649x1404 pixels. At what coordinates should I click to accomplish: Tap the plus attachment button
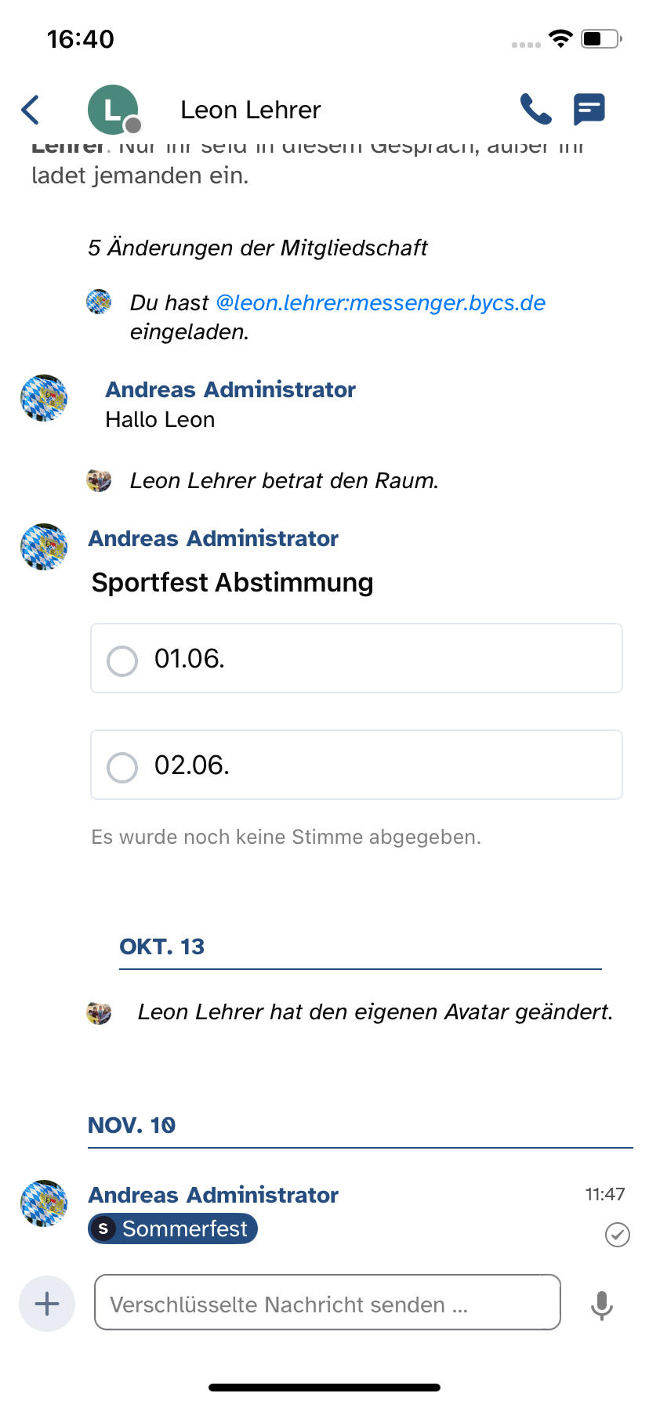pos(47,1304)
